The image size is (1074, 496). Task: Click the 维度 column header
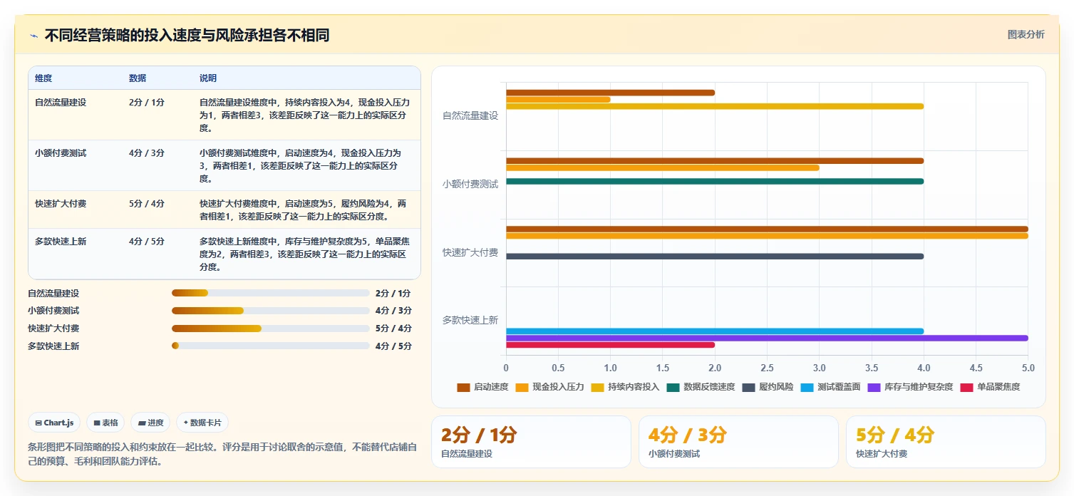(x=43, y=78)
